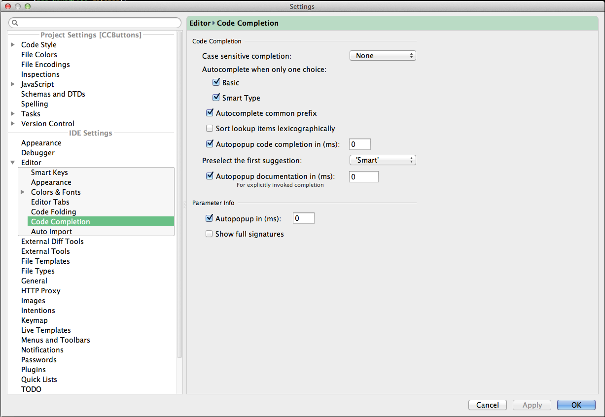Image resolution: width=605 pixels, height=417 pixels.
Task: Select General settings page
Action: (34, 281)
